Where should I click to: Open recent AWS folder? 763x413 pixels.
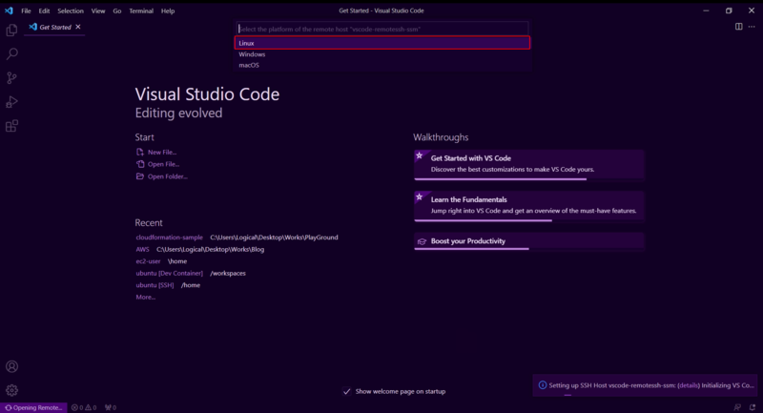(142, 249)
